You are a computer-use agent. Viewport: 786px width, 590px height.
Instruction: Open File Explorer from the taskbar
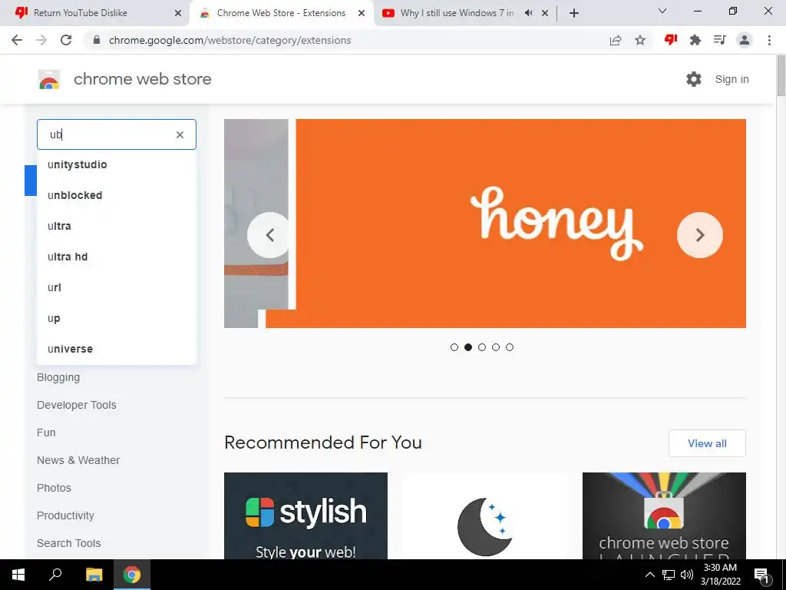tap(94, 575)
